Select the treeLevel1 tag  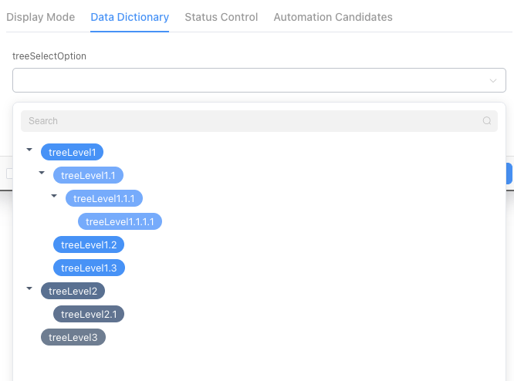[x=73, y=152]
